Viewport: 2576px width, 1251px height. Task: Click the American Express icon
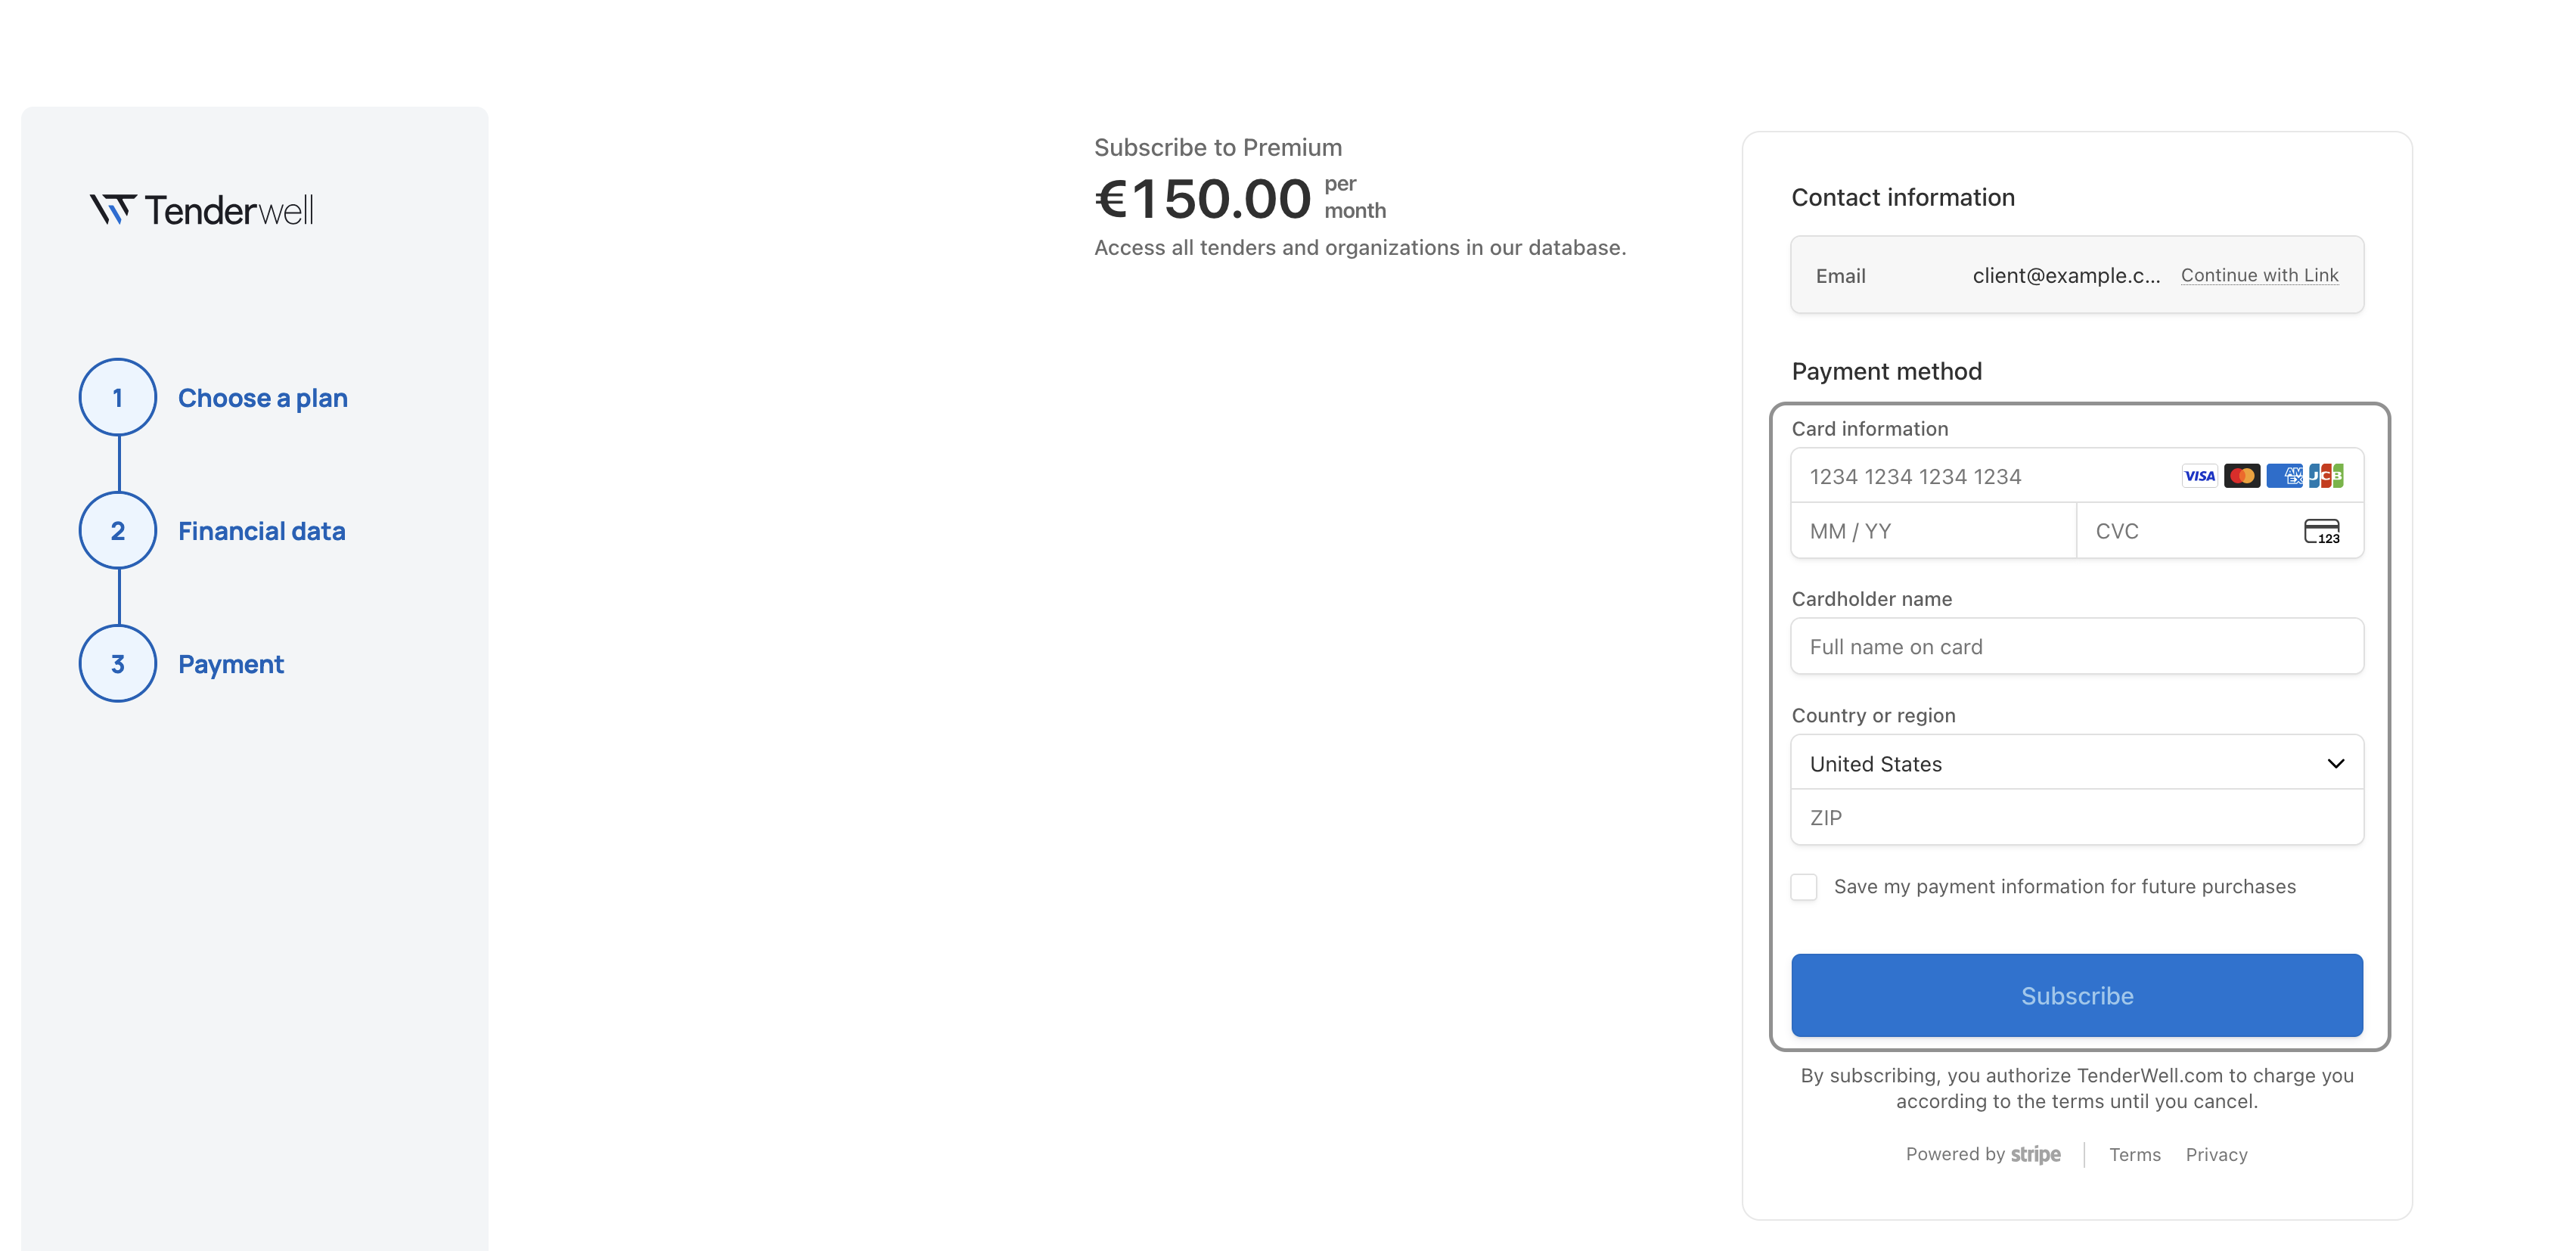[2284, 476]
